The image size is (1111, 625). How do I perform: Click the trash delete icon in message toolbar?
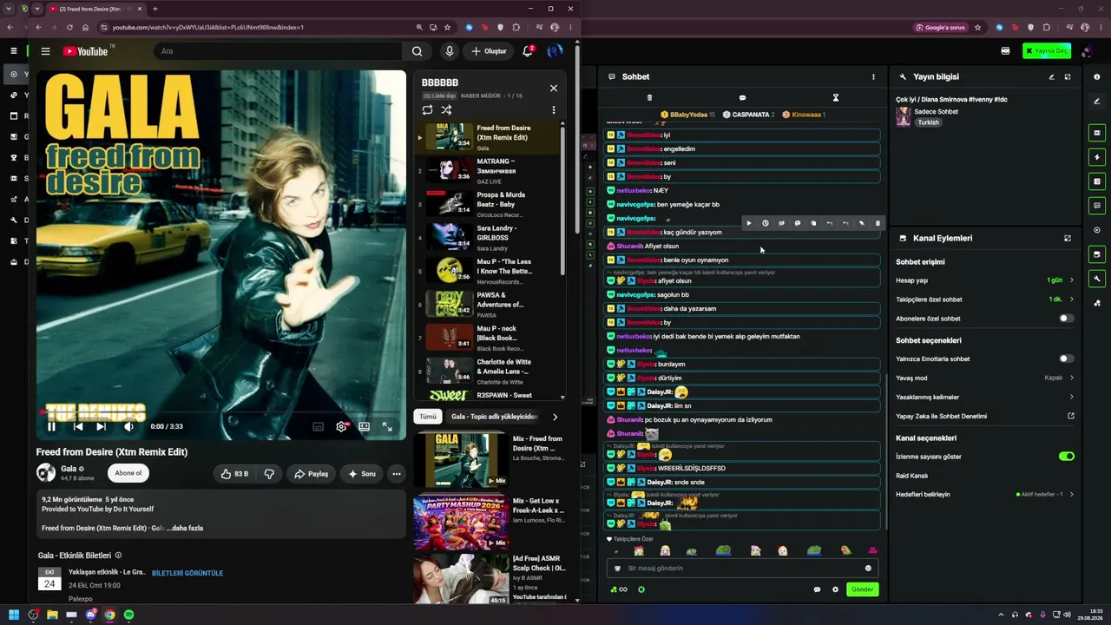pyautogui.click(x=878, y=223)
